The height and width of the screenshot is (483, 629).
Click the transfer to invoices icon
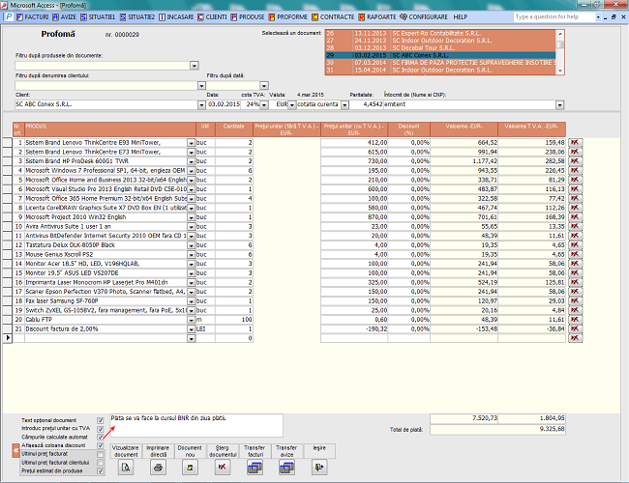click(255, 468)
